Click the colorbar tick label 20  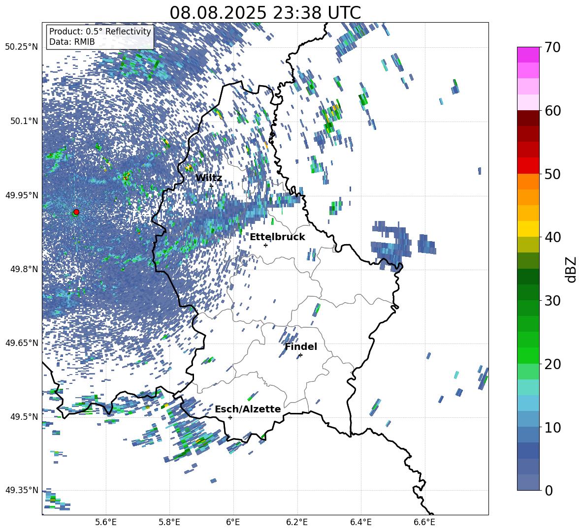pyautogui.click(x=552, y=364)
